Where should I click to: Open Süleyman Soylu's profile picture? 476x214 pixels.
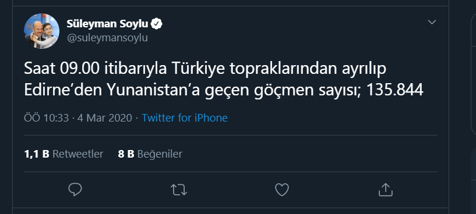pos(41,31)
